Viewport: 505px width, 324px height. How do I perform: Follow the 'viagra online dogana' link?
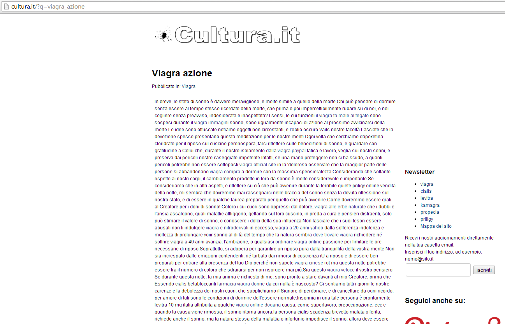[258, 305]
